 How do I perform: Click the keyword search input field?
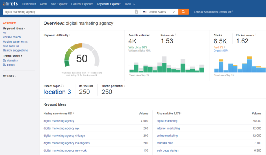68,12
